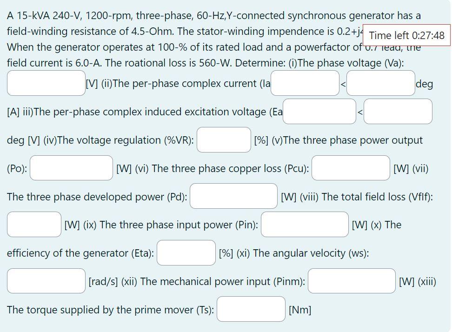Select the copper loss (Pcu) input field
The height and width of the screenshot is (332, 452).
tap(351, 168)
